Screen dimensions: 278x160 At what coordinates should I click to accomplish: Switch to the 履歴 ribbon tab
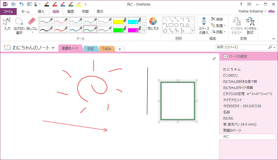click(70, 11)
